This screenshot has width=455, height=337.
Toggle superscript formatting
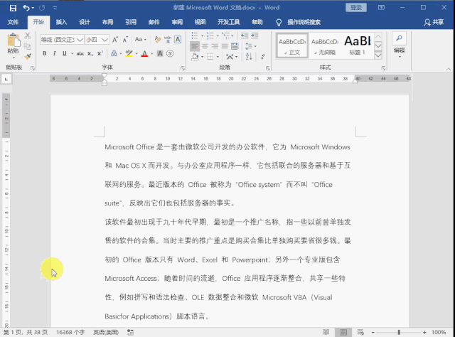pyautogui.click(x=100, y=53)
